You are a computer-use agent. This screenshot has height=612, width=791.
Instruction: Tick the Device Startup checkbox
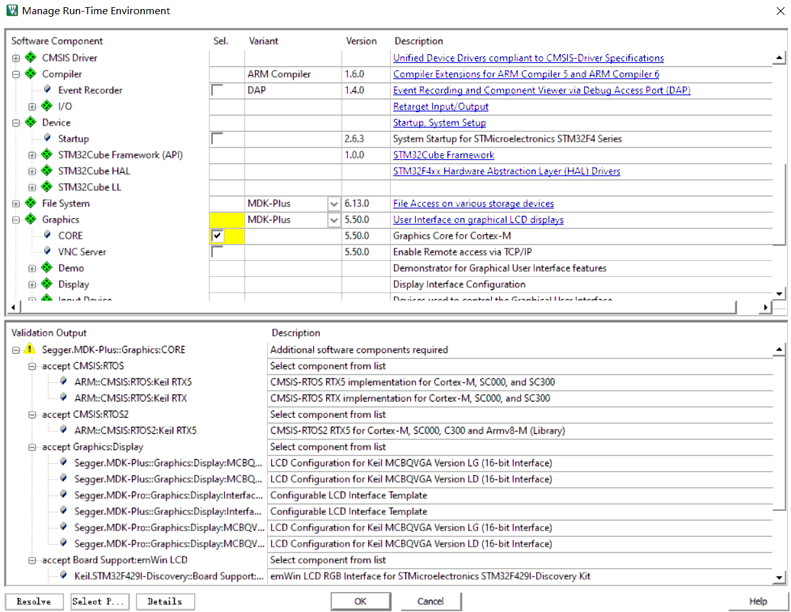(217, 139)
